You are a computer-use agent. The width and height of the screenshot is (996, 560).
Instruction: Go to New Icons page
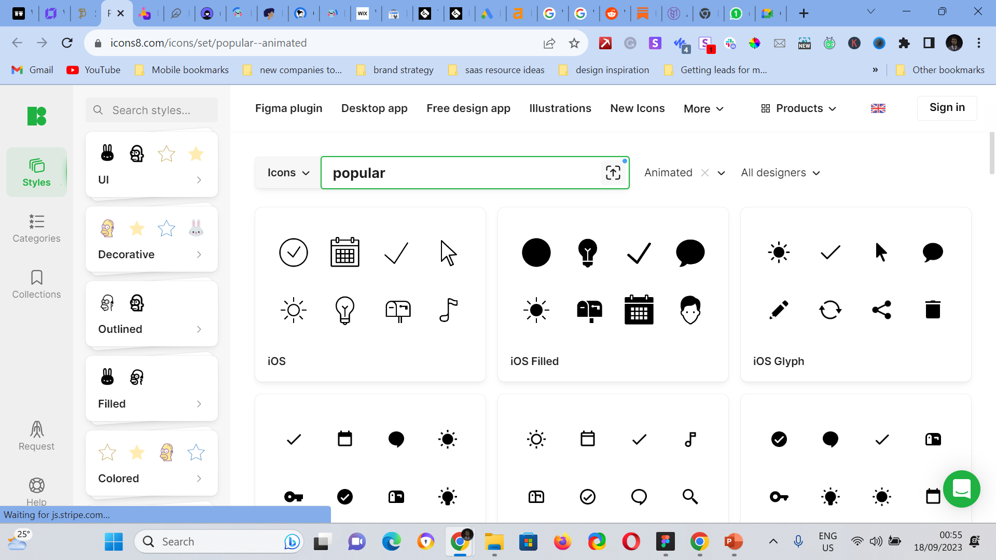tap(637, 108)
